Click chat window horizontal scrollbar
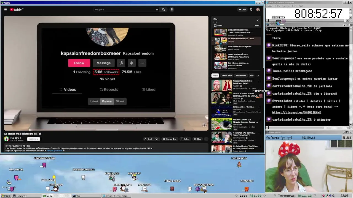 click(x=307, y=128)
